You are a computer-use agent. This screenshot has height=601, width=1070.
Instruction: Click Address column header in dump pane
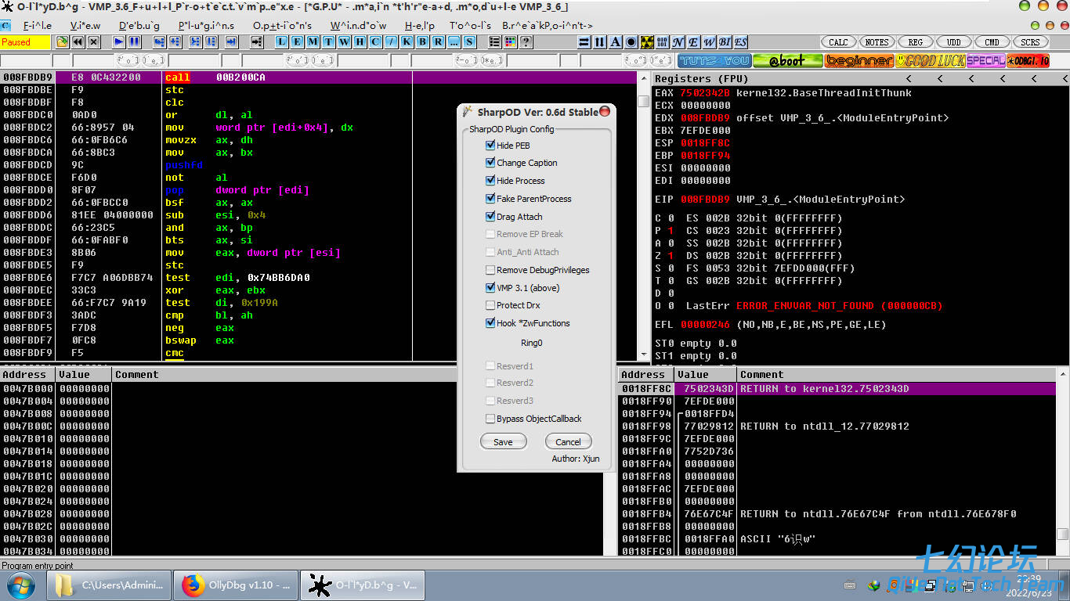pos(28,374)
